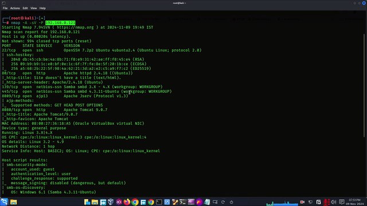Click the "message_signing: disabled" line

click(x=68, y=183)
